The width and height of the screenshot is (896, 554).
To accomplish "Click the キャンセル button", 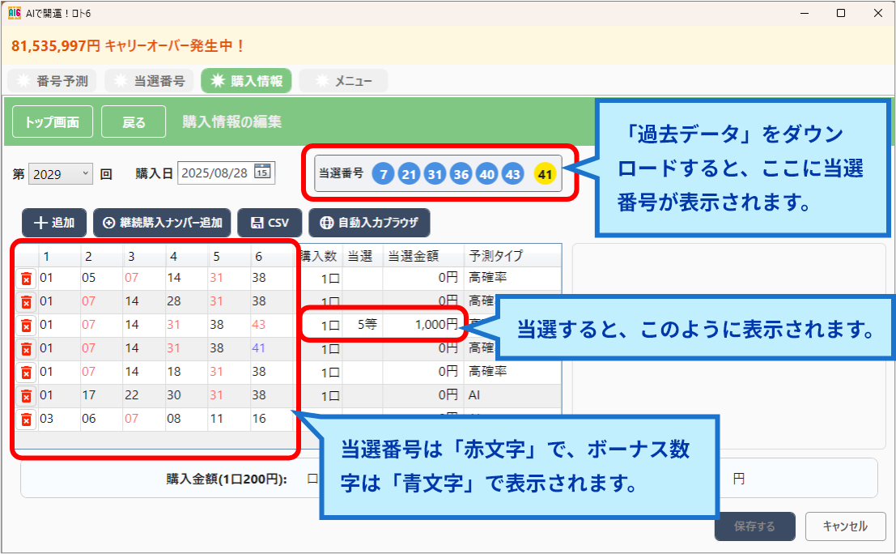I will (x=845, y=526).
